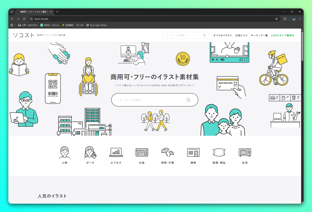Open the apps grid in bookmarks bar

pos(12,25)
